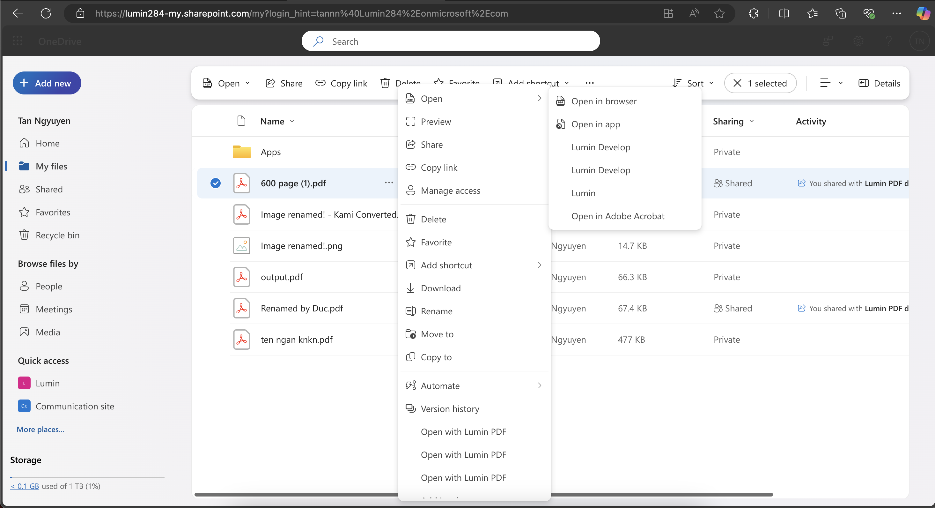Choose Download in context menu
The height and width of the screenshot is (508, 935).
click(474, 288)
